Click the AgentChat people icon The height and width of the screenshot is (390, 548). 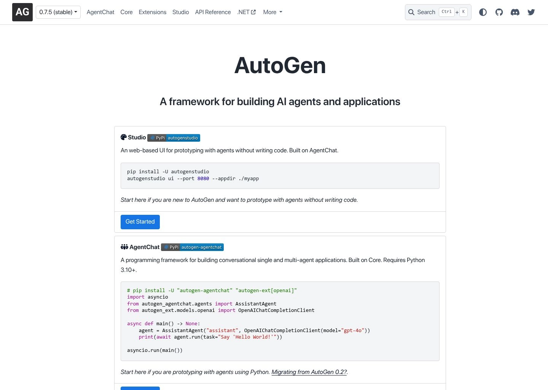tap(124, 247)
